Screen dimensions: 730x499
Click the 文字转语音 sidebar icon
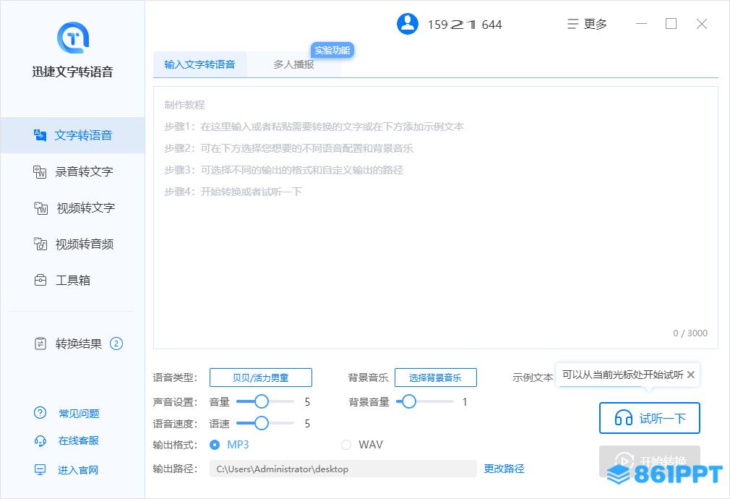click(x=40, y=135)
